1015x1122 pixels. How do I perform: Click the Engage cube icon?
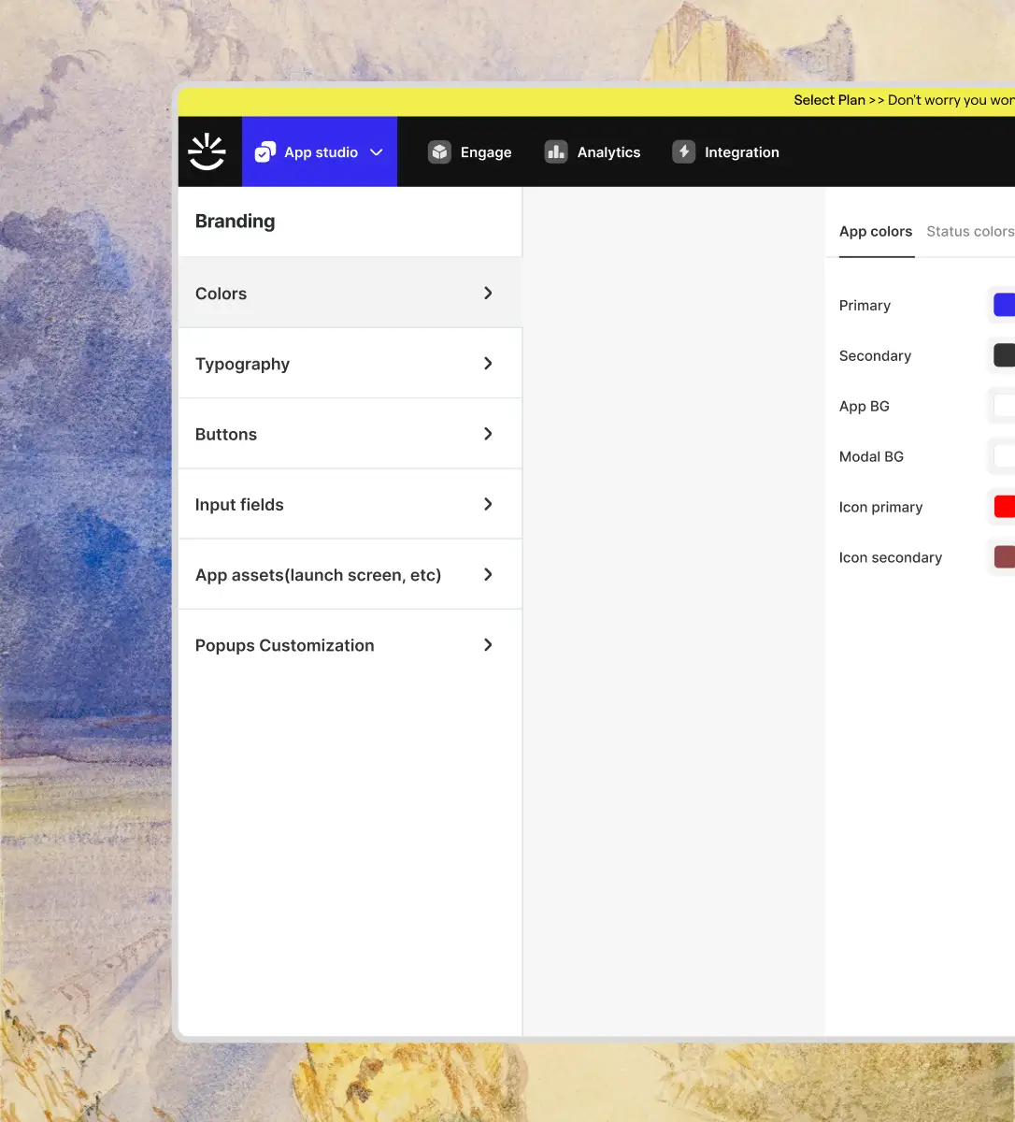tap(440, 152)
